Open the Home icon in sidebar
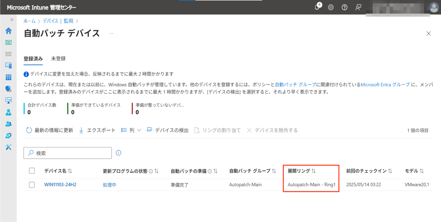 [x=8, y=30]
